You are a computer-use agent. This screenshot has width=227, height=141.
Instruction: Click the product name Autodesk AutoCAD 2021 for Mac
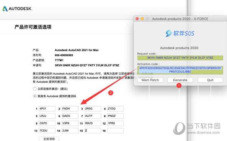[76, 50]
